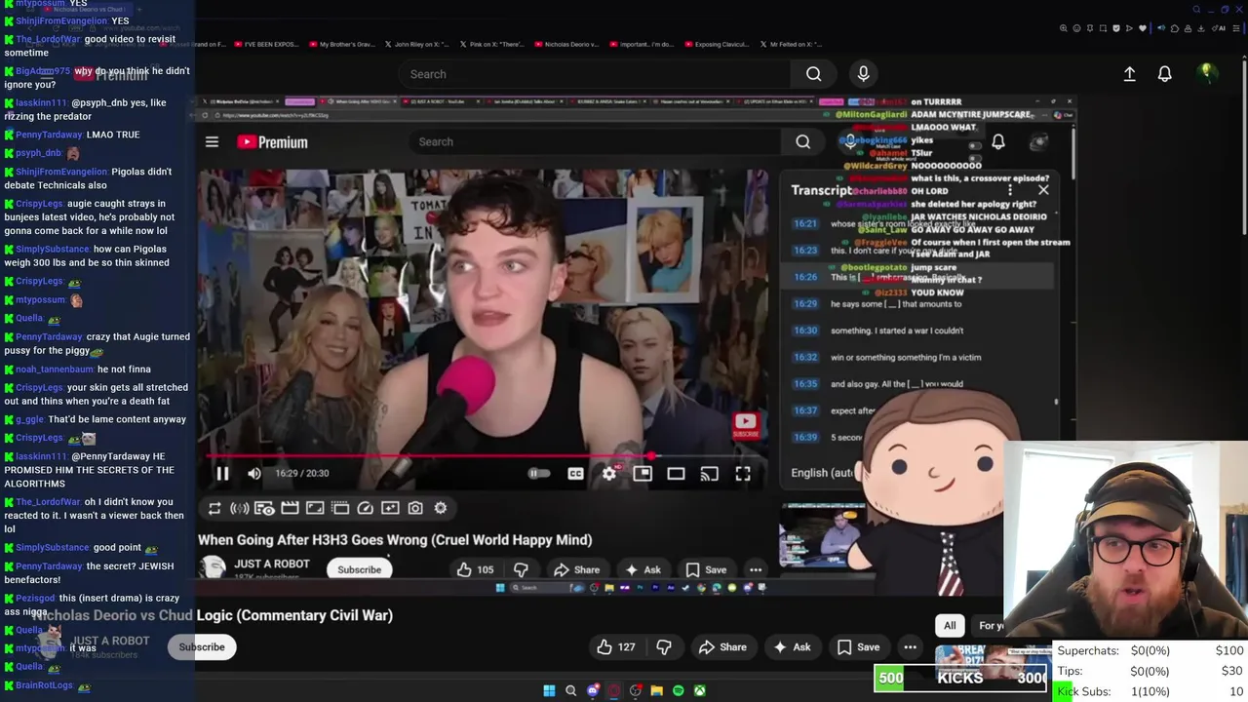Open transcript language dropdown English
This screenshot has width=1248, height=702.
click(822, 473)
